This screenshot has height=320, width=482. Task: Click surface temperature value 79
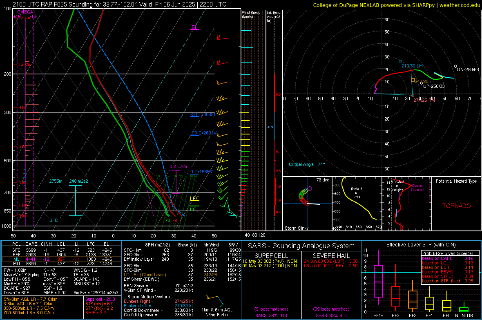click(x=174, y=220)
